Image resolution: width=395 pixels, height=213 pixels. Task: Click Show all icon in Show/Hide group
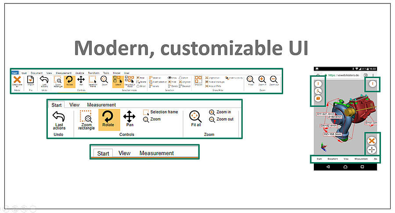[x=198, y=80]
